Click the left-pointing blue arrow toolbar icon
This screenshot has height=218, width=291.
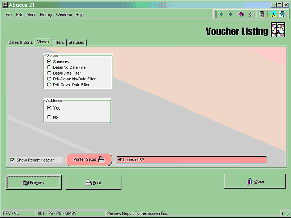pyautogui.click(x=222, y=14)
